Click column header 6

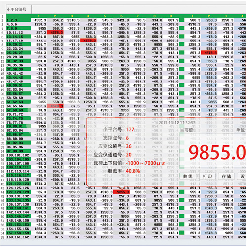122,16
